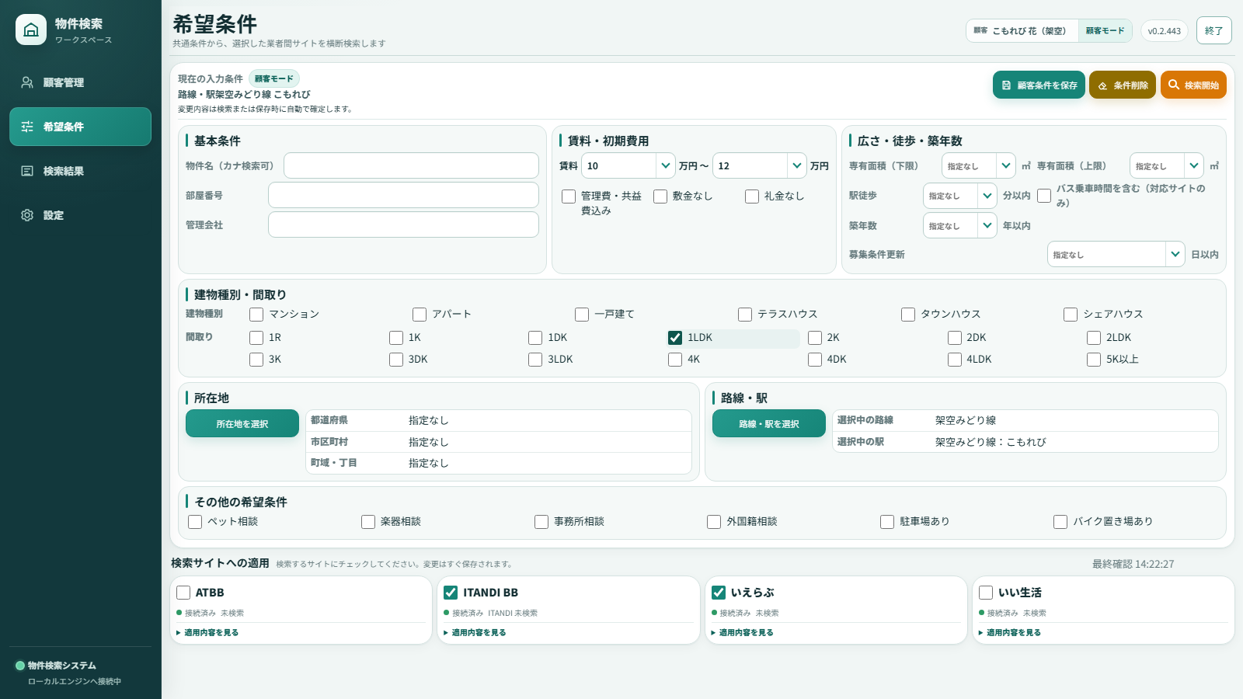Image resolution: width=1243 pixels, height=699 pixels.
Task: Click the house logo icon in sidebar
Action: [31, 30]
